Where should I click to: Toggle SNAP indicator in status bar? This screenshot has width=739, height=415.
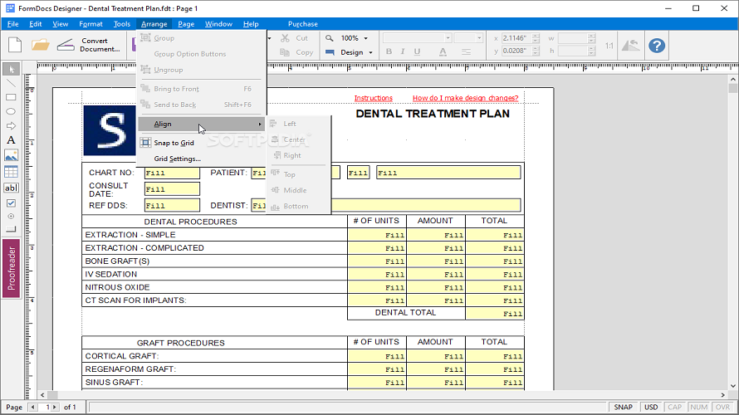tap(623, 407)
